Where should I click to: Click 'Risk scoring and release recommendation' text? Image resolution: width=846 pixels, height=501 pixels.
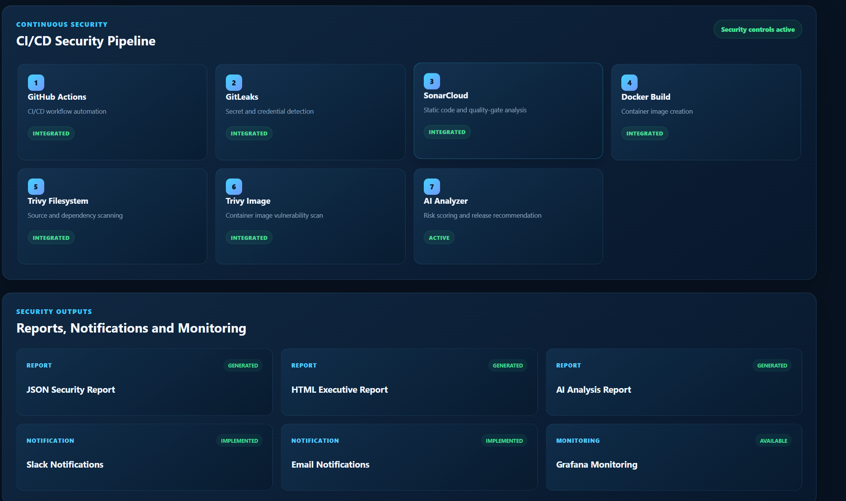point(482,215)
